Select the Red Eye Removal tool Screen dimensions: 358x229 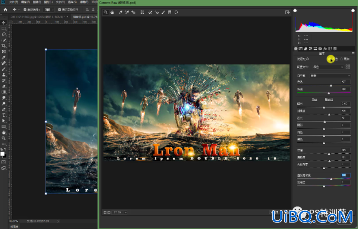point(156,12)
